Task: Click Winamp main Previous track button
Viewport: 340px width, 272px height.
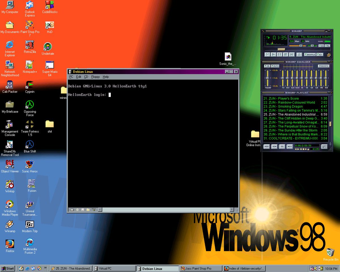Action: coord(267,54)
